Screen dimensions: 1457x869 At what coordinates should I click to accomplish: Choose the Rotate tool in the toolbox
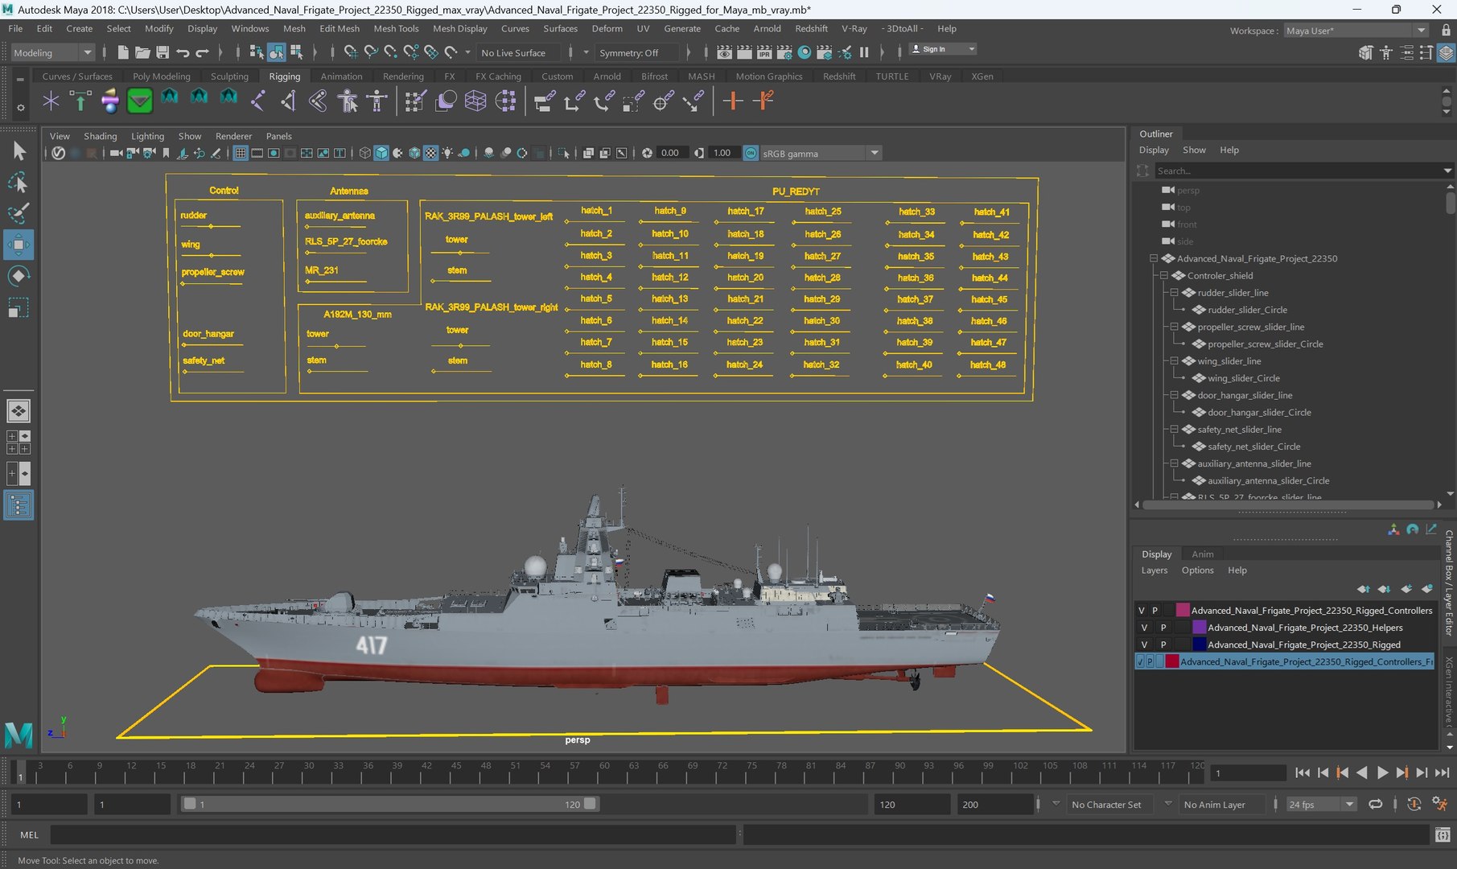(19, 276)
